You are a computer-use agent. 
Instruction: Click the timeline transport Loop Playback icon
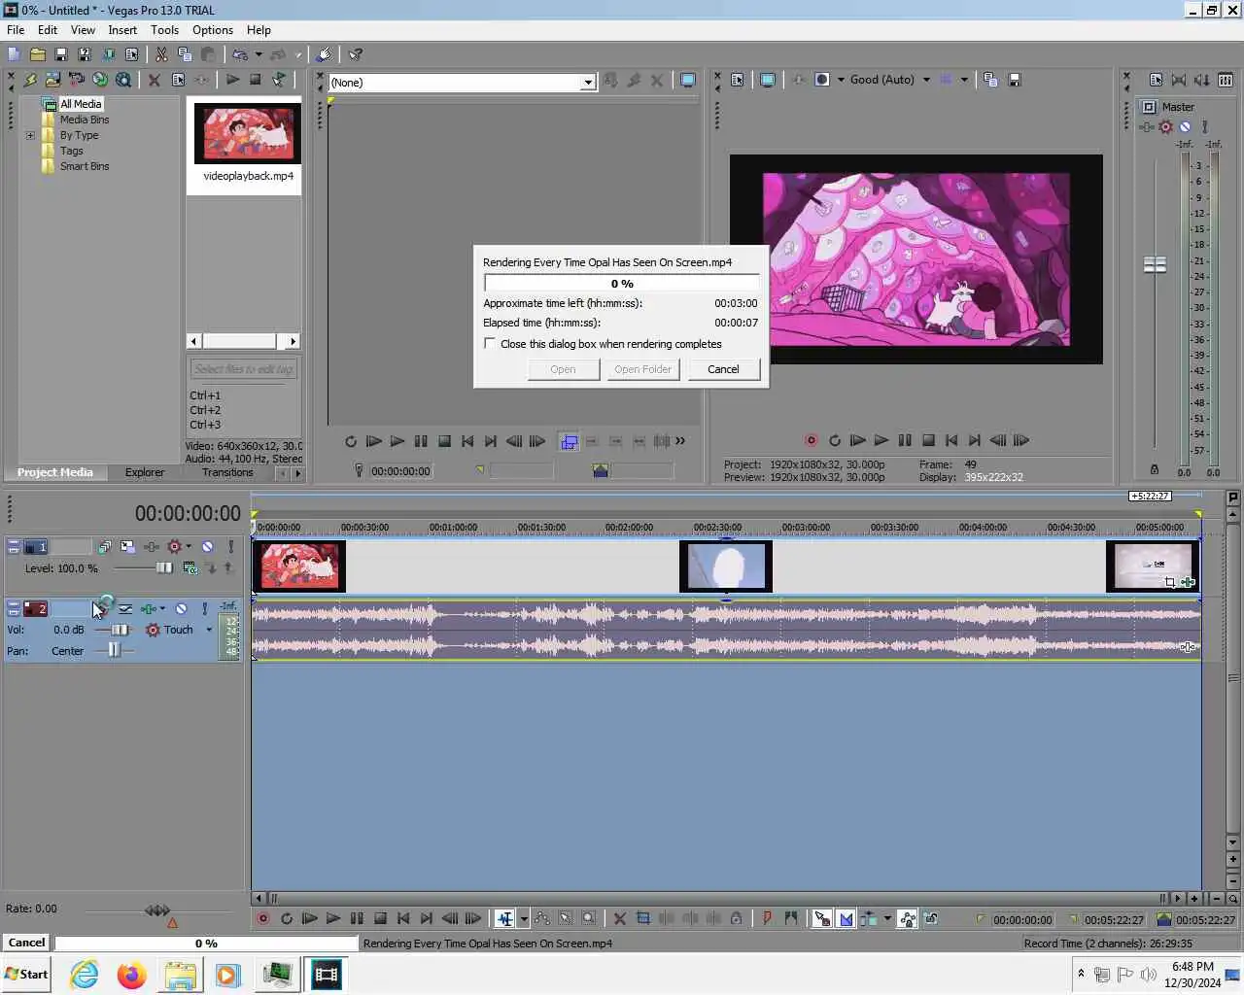point(286,918)
